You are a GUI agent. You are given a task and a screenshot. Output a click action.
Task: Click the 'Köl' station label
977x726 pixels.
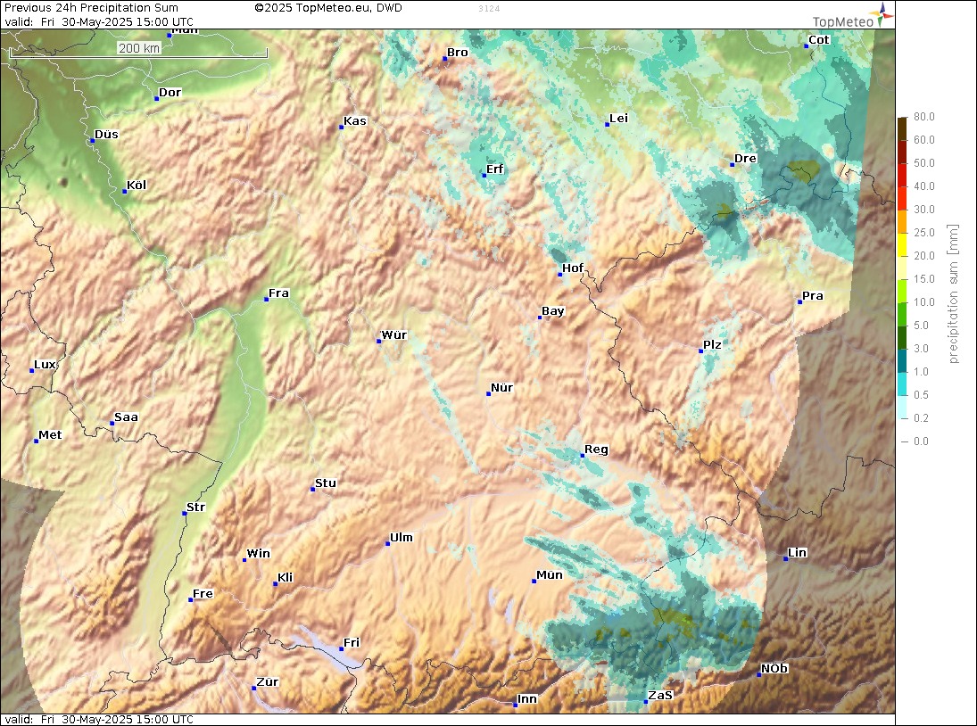(137, 185)
